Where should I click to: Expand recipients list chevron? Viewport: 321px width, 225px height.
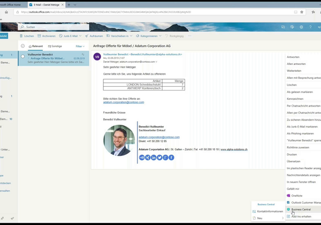(157, 62)
